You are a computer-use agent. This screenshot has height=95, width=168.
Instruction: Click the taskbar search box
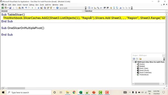tap(29, 92)
